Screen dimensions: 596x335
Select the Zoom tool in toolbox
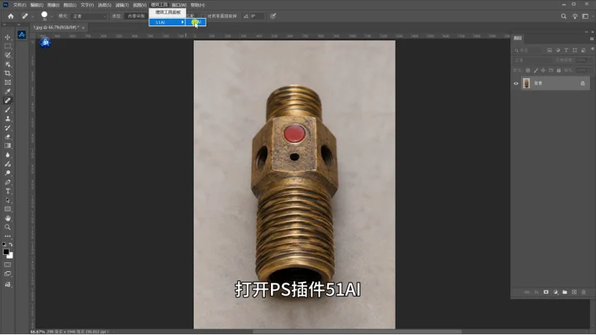8,227
